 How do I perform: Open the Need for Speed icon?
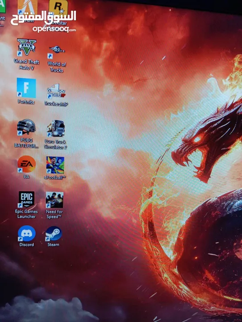click(x=54, y=200)
